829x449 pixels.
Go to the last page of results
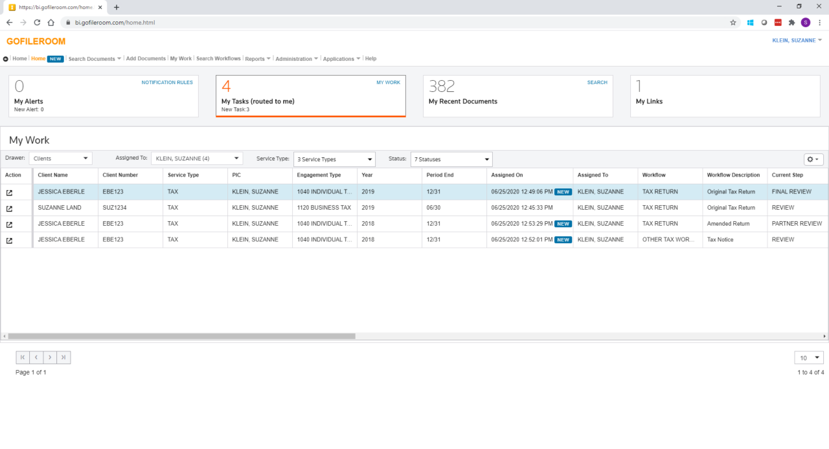coord(63,357)
